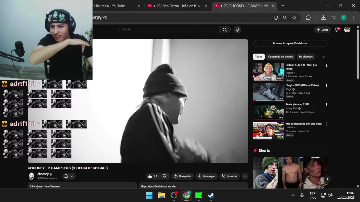
Task: Click ESP LAA language indicator
Action: [313, 196]
